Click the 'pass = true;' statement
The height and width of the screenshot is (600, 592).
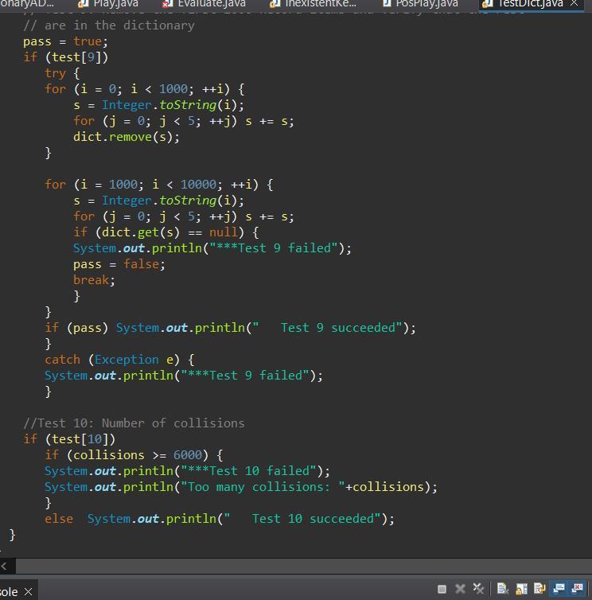[x=65, y=41]
